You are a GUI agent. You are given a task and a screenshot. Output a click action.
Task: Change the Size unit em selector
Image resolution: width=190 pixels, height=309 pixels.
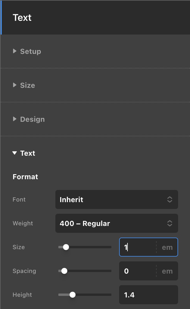167,247
